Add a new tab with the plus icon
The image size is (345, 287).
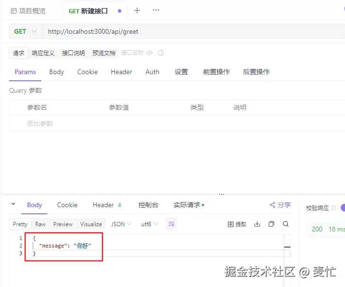pos(137,10)
